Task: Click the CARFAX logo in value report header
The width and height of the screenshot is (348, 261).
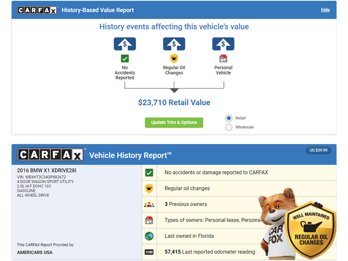Action: (37, 10)
